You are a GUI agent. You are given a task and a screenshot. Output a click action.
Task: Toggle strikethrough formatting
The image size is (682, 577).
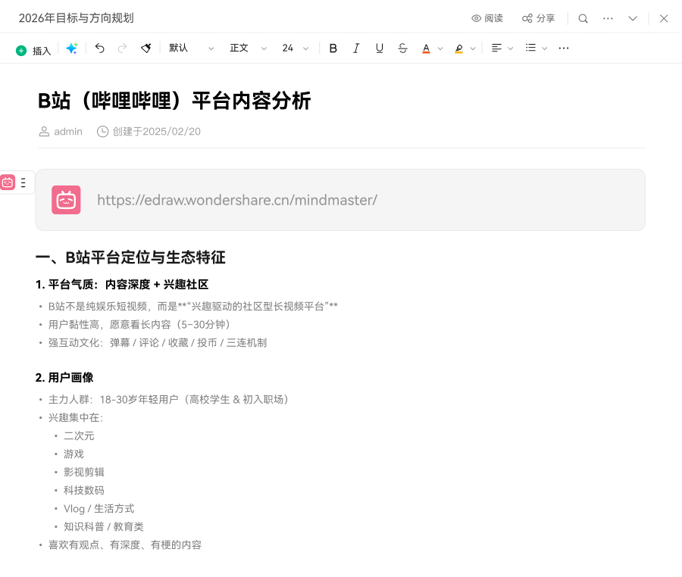(x=402, y=48)
